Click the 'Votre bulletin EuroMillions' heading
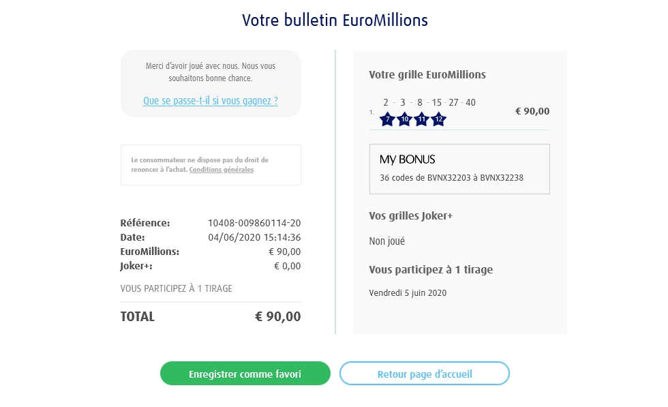The width and height of the screenshot is (668, 407). click(x=335, y=20)
